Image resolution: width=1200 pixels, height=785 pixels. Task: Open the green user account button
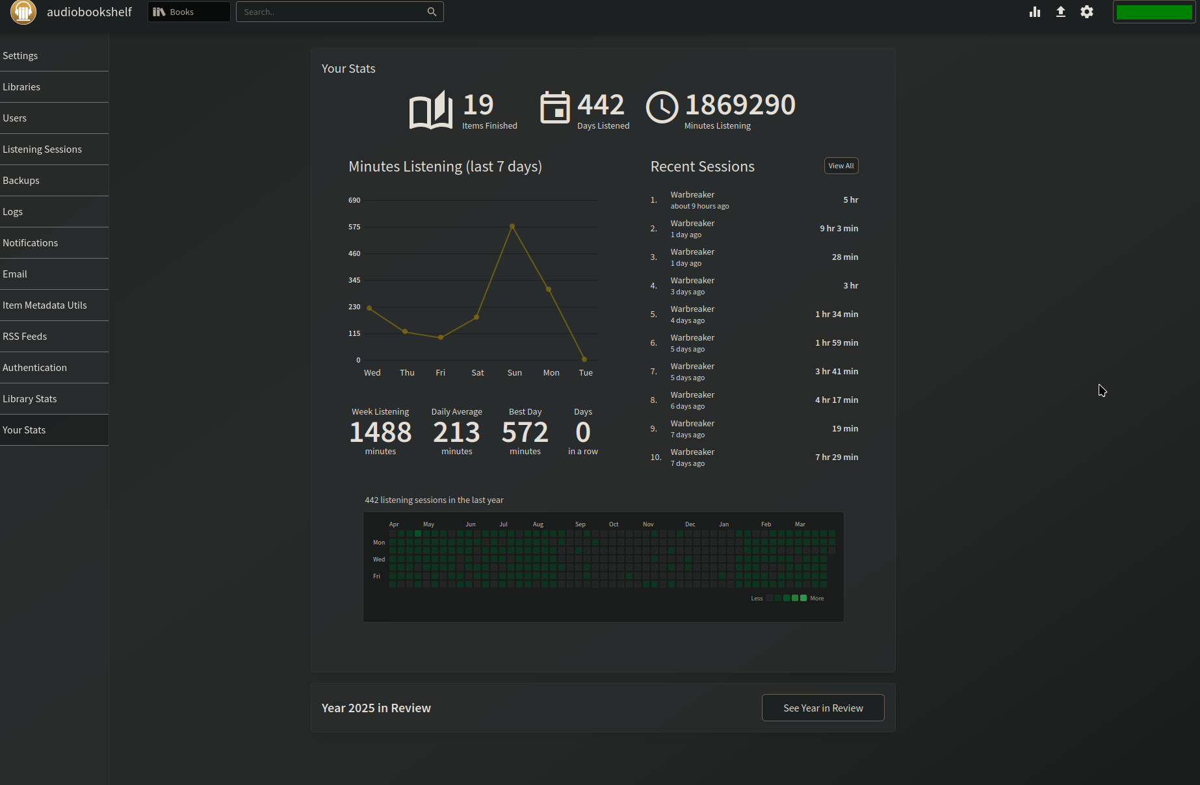click(1154, 12)
